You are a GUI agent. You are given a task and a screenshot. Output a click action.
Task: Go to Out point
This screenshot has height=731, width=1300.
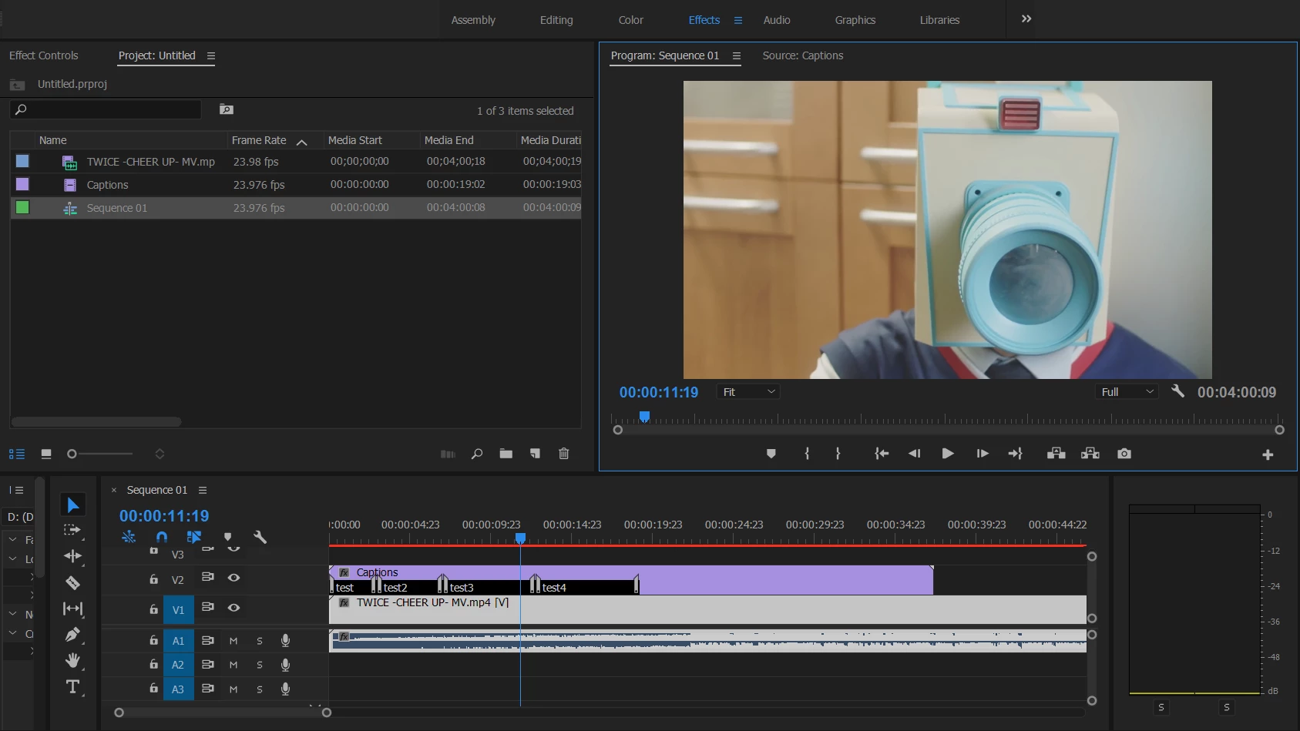click(x=1016, y=454)
